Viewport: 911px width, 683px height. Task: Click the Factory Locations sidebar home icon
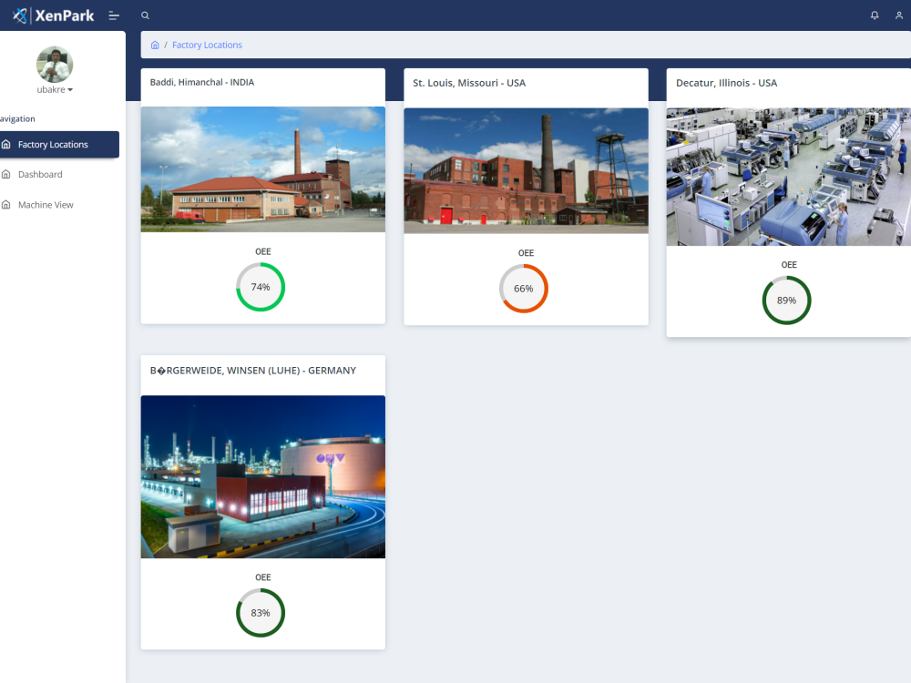pos(6,144)
